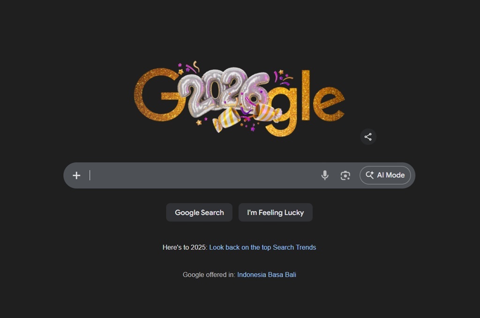The height and width of the screenshot is (318, 480).
Task: Click the Here's to 2025 text
Action: (185, 247)
